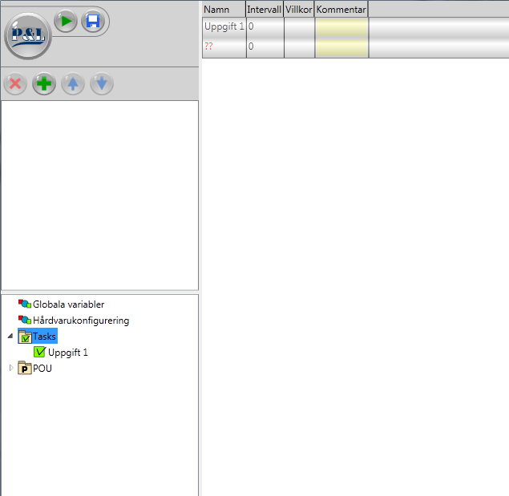The height and width of the screenshot is (496, 509).
Task: Select Hårdvarukonfigurering in the tree
Action: [x=81, y=321]
